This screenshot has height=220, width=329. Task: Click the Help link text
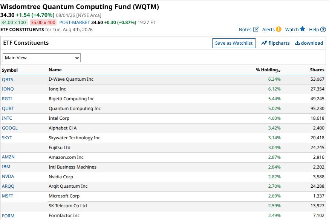click(314, 29)
